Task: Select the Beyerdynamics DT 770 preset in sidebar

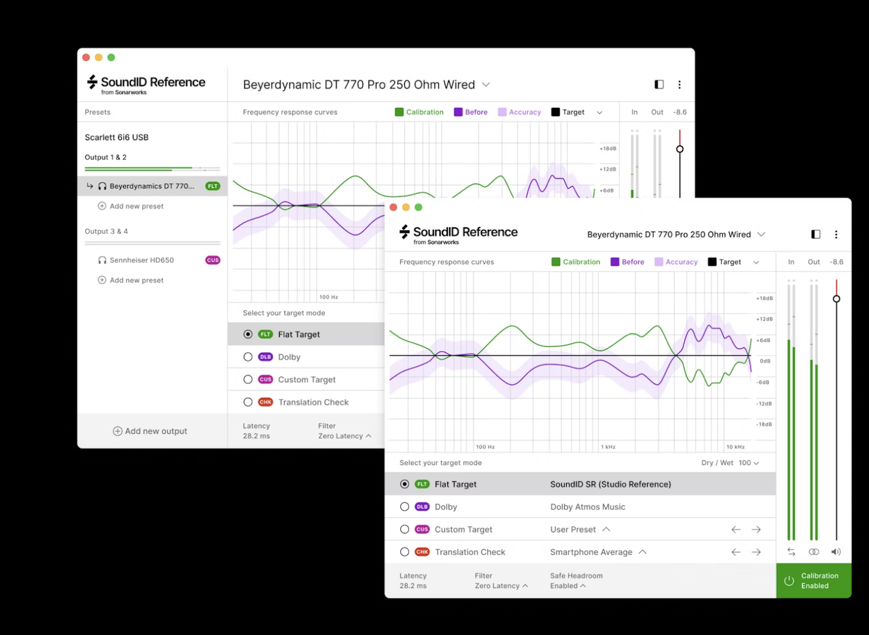Action: tap(151, 186)
